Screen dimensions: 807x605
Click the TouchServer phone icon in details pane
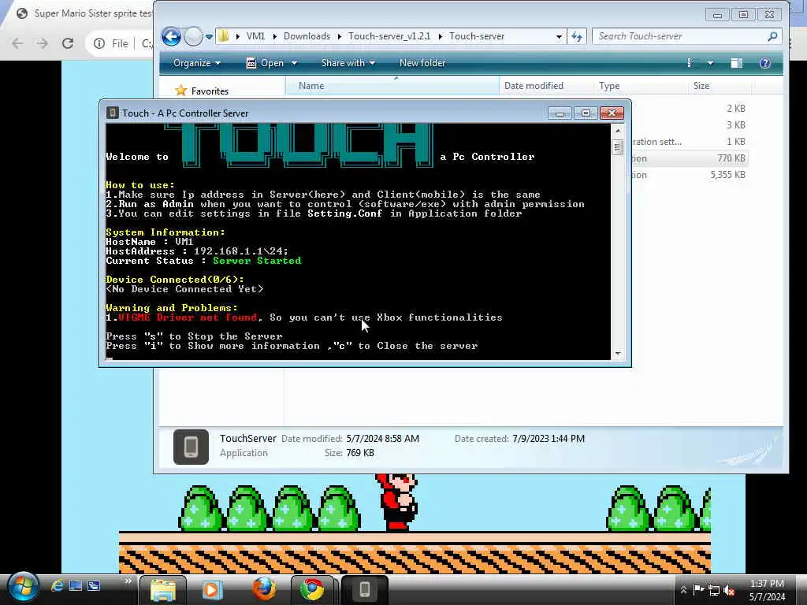click(191, 447)
